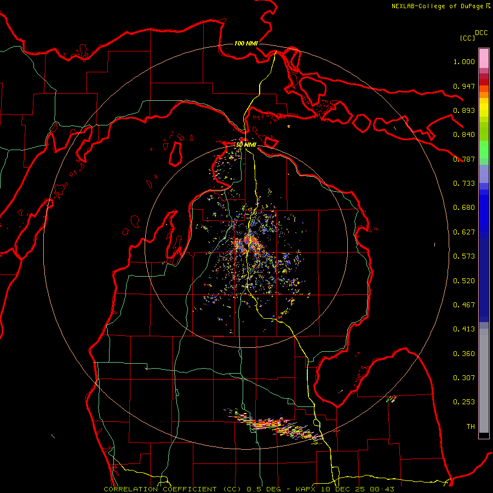Select the 0.733 legend value
Viewport: 493px width, 493px height.
[464, 184]
